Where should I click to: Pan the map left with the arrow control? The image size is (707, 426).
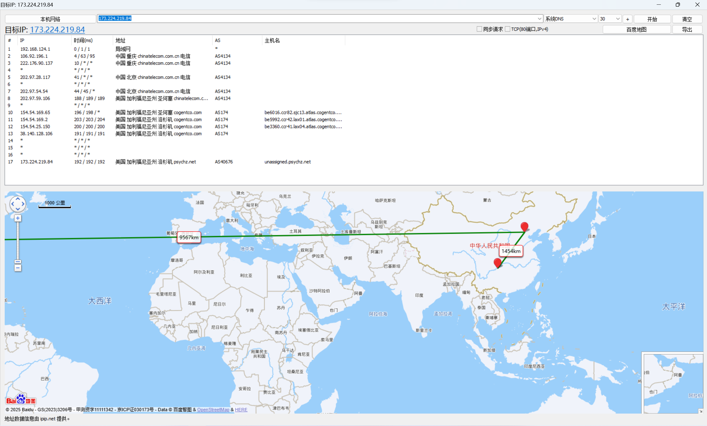[x=13, y=204]
